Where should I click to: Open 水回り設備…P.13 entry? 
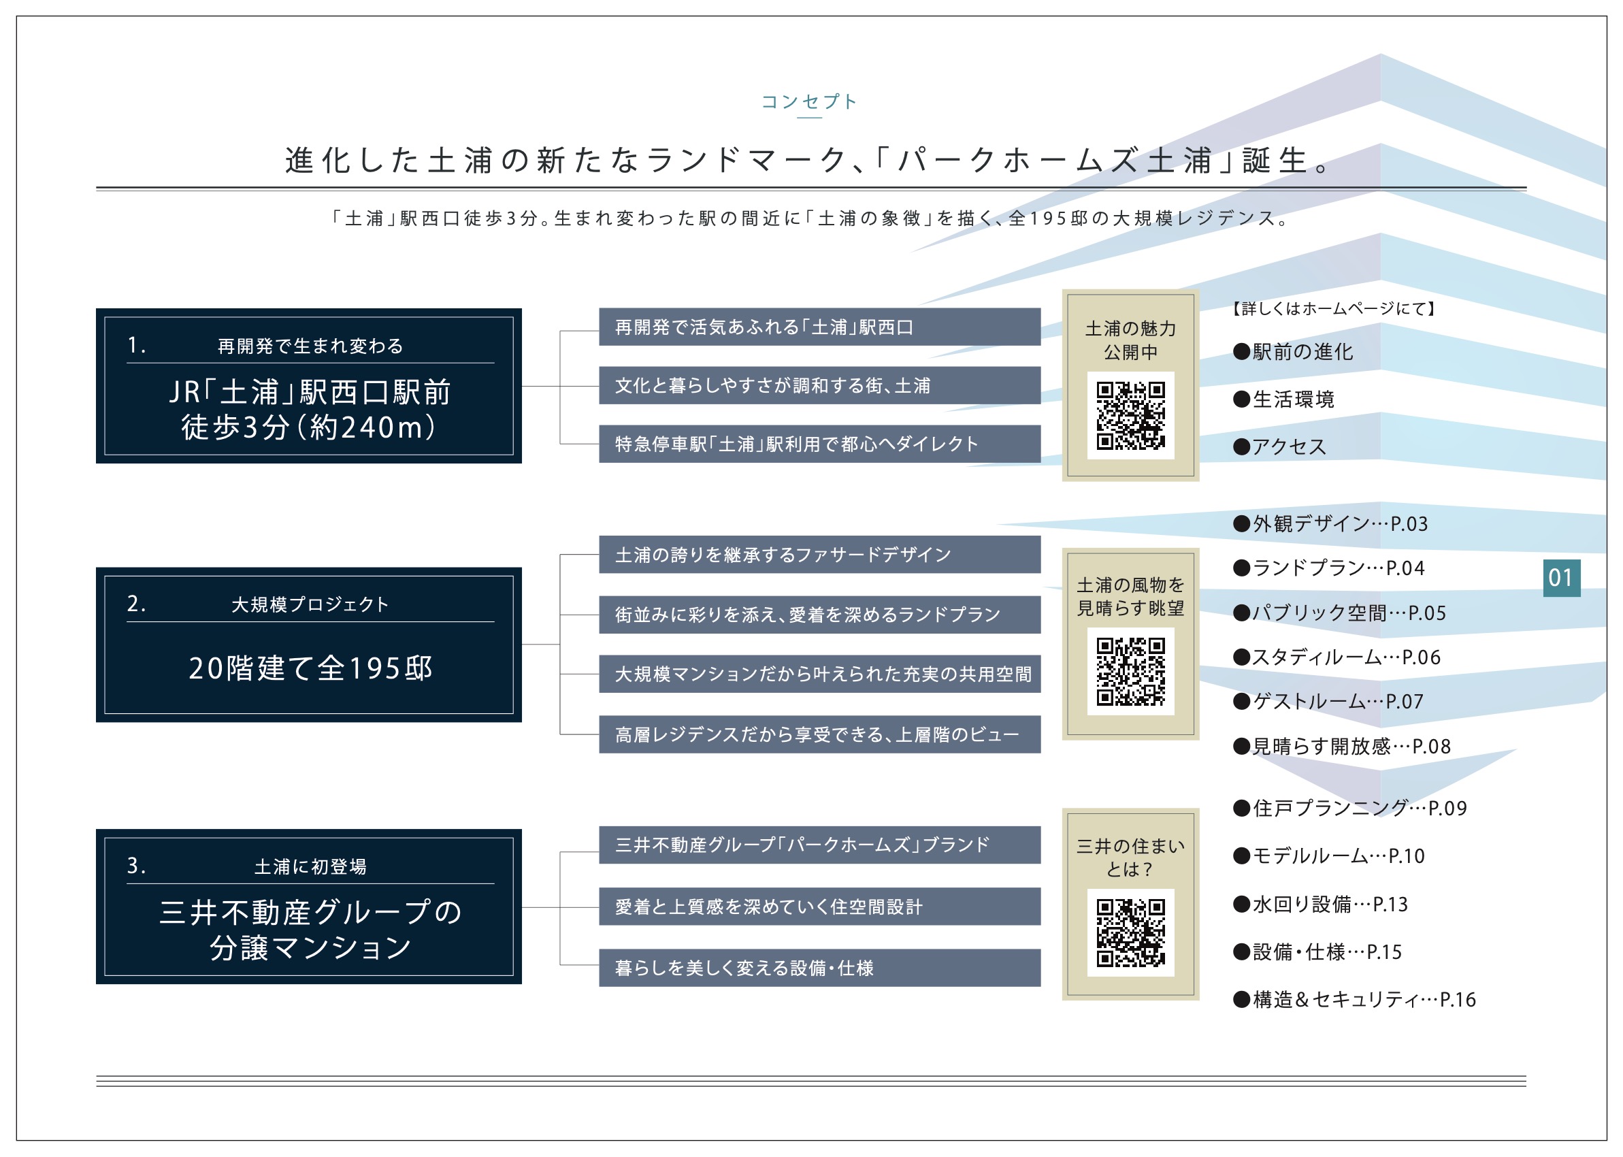click(1320, 904)
